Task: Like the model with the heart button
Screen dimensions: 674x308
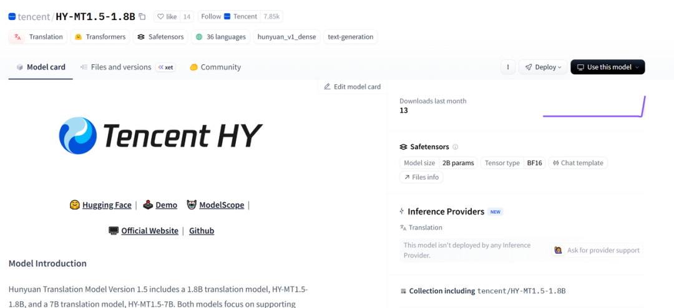Action: (x=167, y=17)
